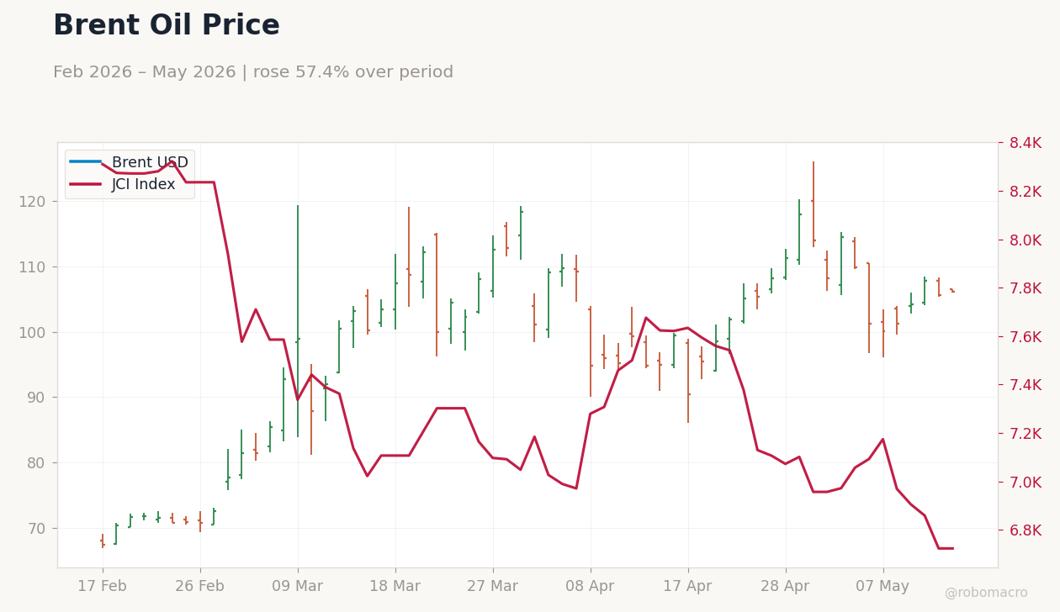Click the right axis value 7.2K

(1026, 434)
